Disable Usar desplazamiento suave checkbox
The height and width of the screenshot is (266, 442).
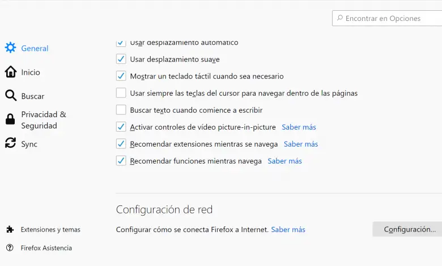tap(121, 59)
